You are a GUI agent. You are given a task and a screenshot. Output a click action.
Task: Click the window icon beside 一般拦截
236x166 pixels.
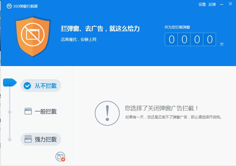click(x=28, y=111)
